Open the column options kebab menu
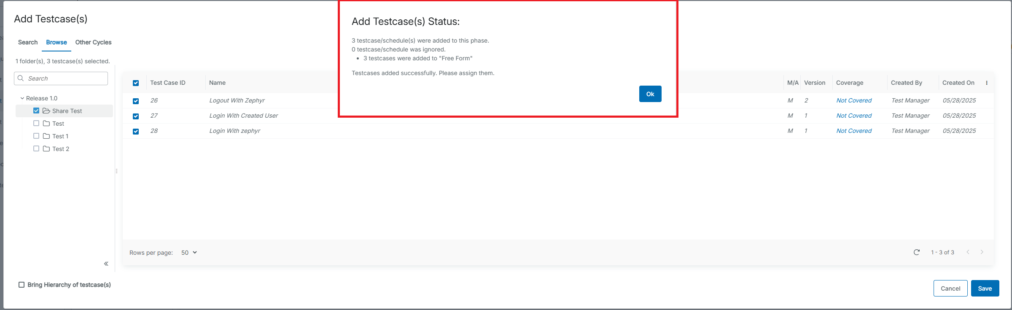The width and height of the screenshot is (1012, 310). (987, 83)
